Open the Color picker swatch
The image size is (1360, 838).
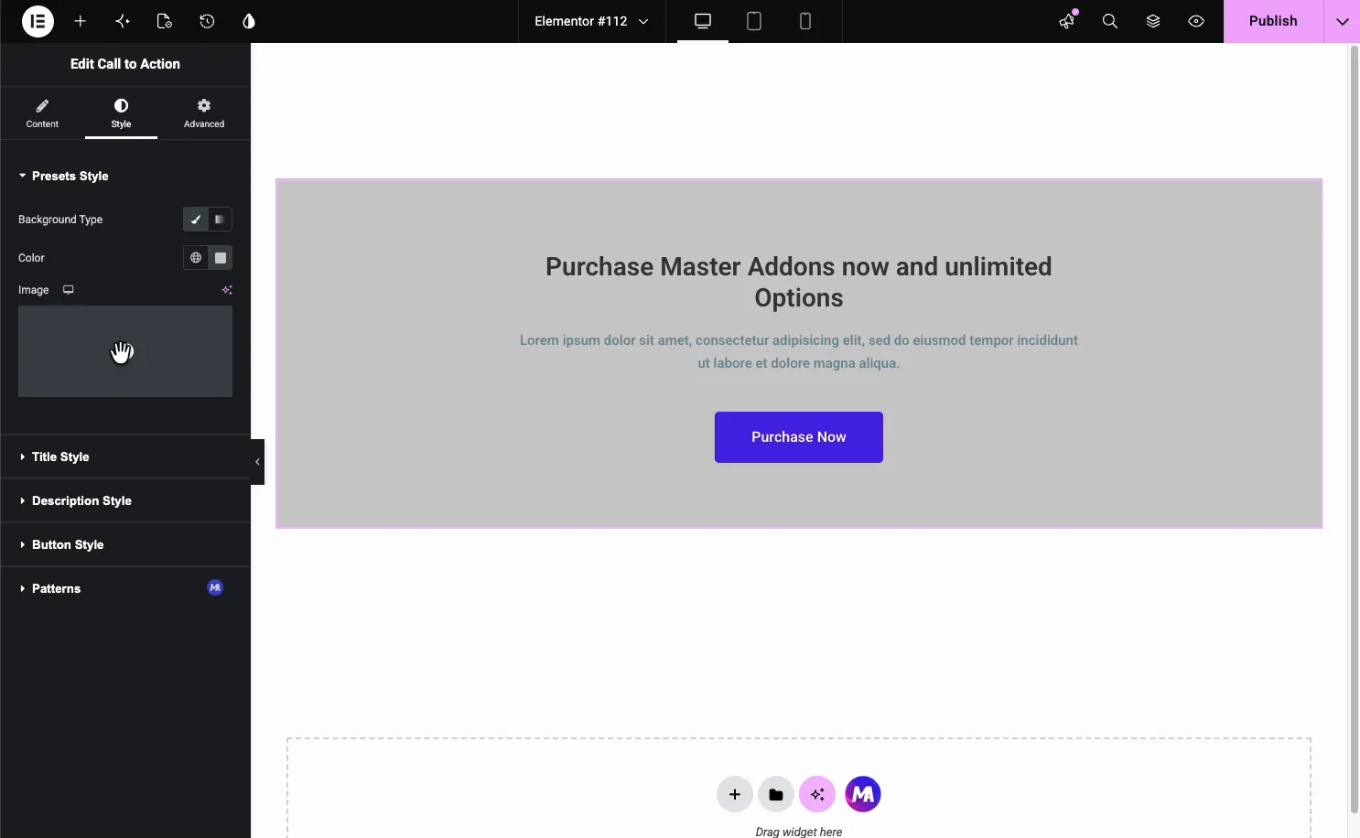coord(221,258)
